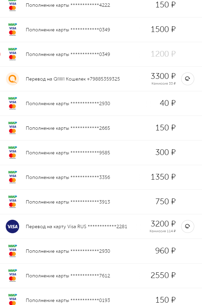Viewport: 202px width, 305px height.
Task: Click card icon beside card ending 7612
Action: [x=12, y=276]
